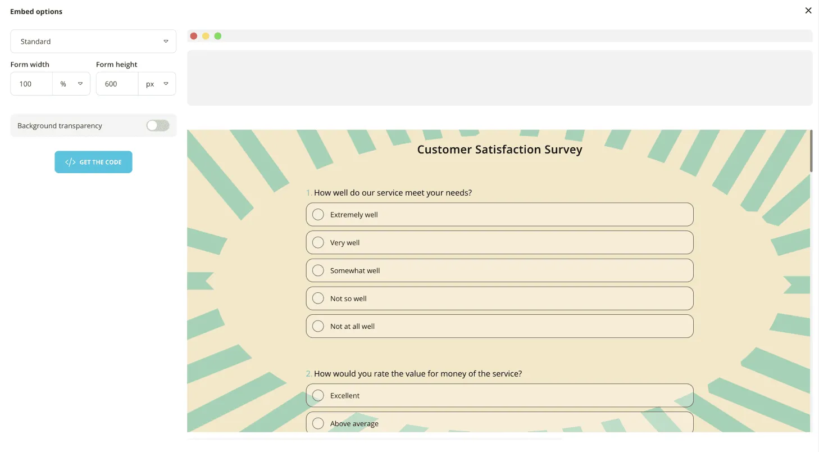Select the 'Above average' rating
Viewport: 819px width, 452px height.
(318, 423)
